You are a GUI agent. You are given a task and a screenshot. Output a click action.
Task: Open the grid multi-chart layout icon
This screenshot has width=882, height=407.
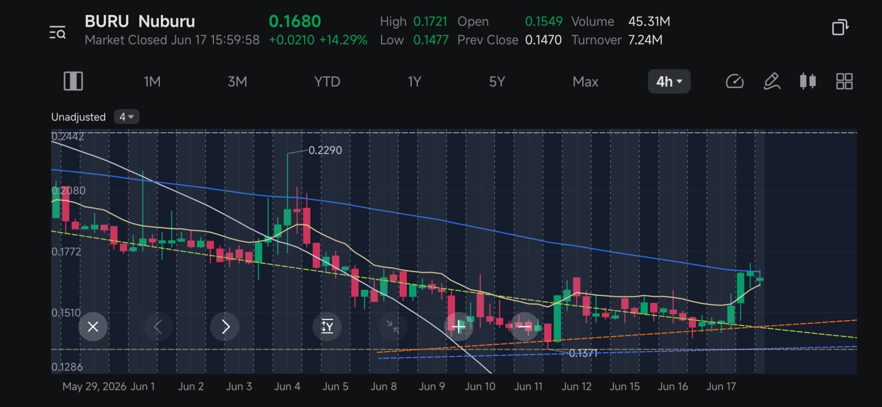pyautogui.click(x=845, y=82)
